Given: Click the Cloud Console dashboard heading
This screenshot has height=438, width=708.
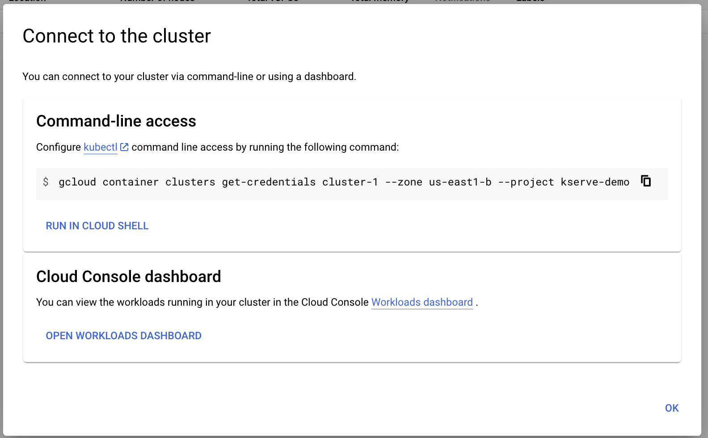Looking at the screenshot, I should [129, 276].
